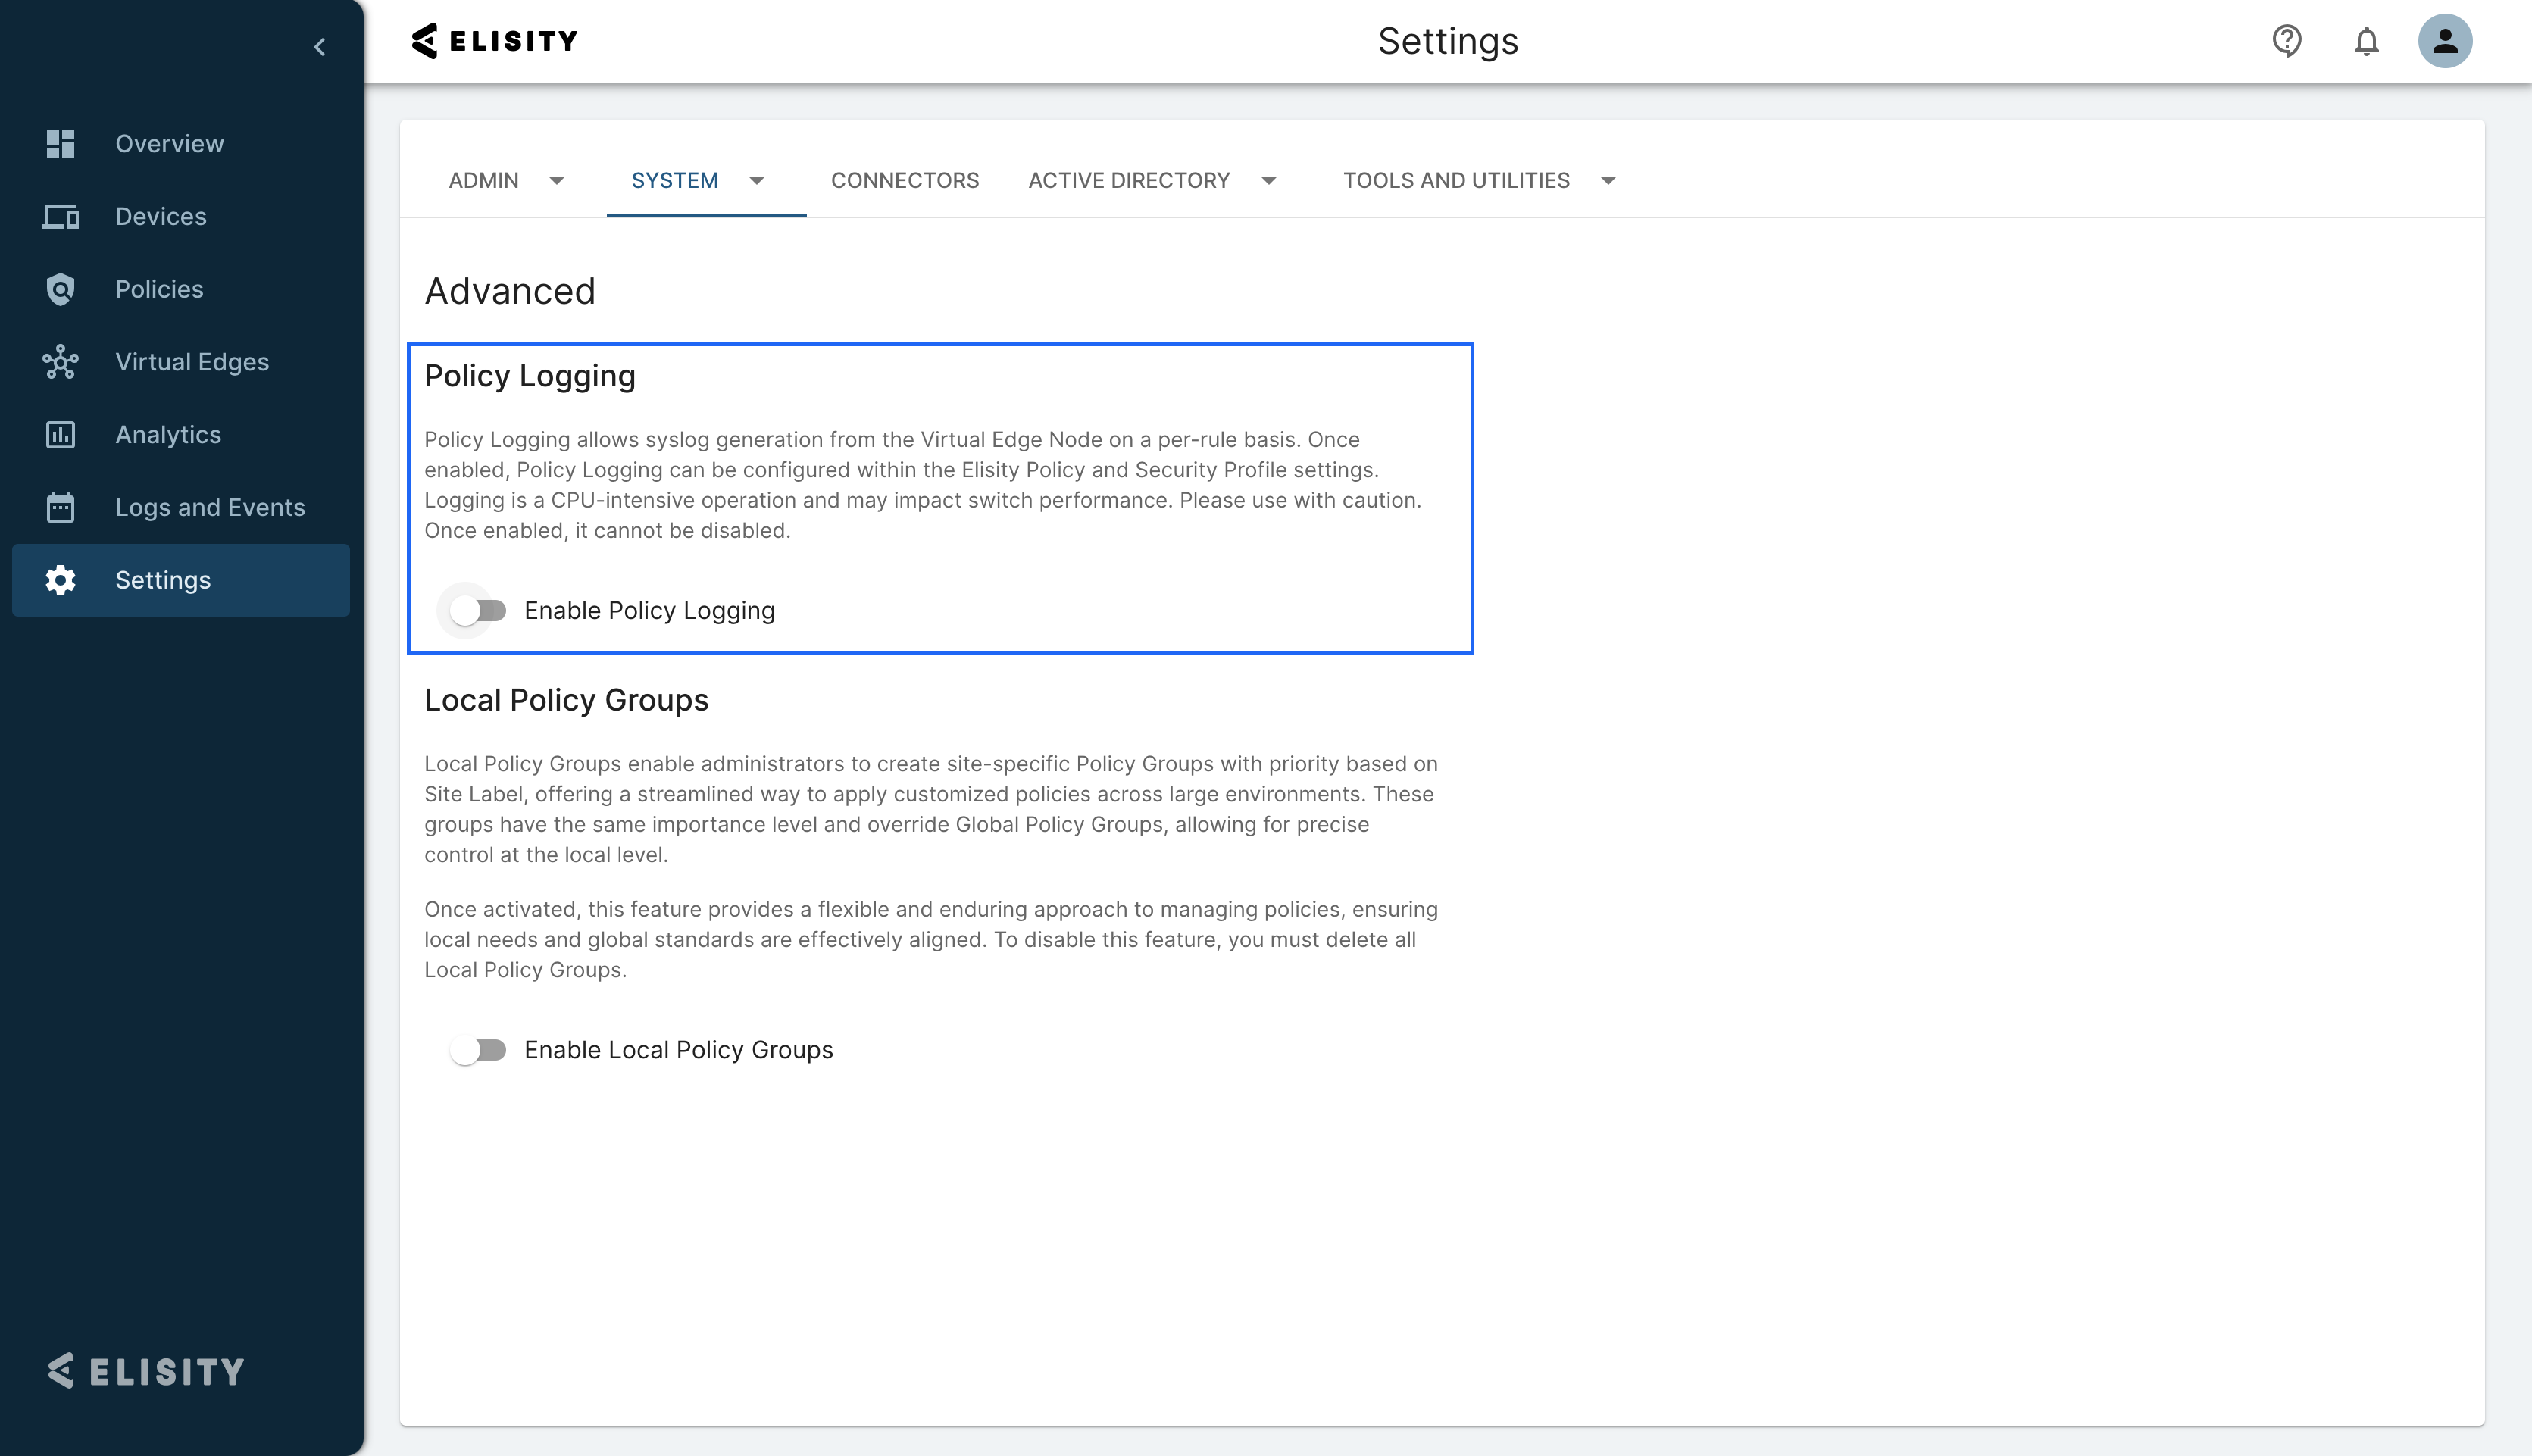Collapse the sidebar with the chevron
The image size is (2532, 1456).
coord(320,47)
